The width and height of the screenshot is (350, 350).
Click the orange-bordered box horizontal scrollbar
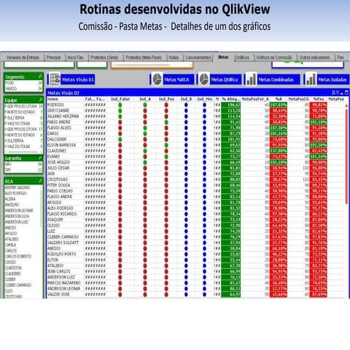tap(143, 65)
